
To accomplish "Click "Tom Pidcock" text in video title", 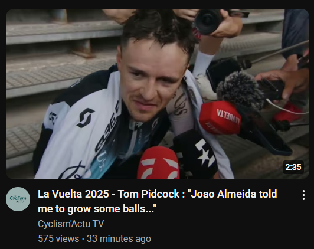I will [148, 194].
